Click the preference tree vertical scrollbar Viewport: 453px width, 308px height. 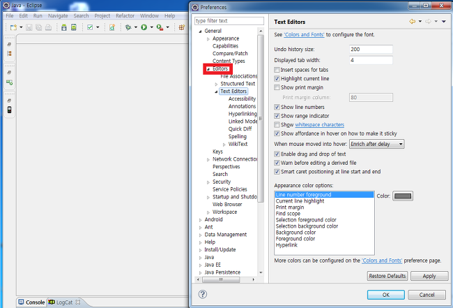click(x=261, y=119)
